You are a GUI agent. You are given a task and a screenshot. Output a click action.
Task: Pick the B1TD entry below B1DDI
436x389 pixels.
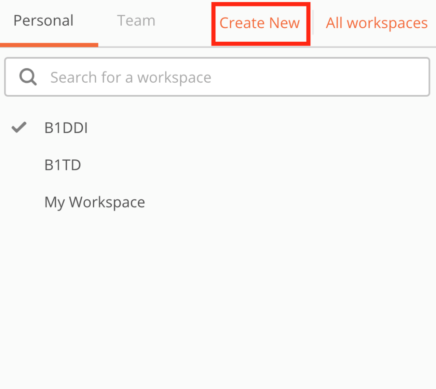(x=63, y=165)
